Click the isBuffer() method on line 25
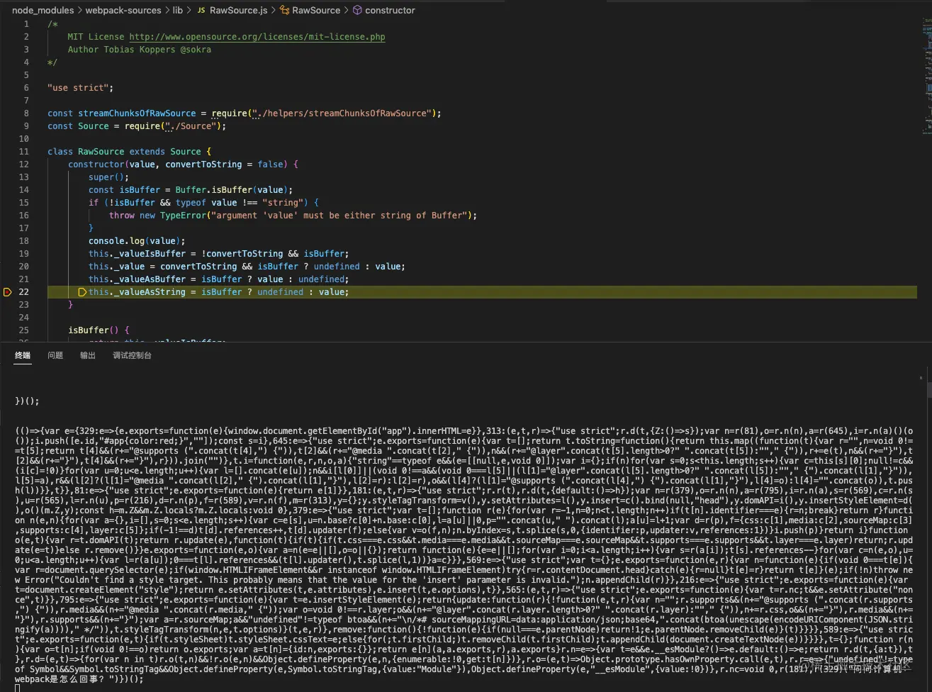This screenshot has height=692, width=932. (99, 330)
